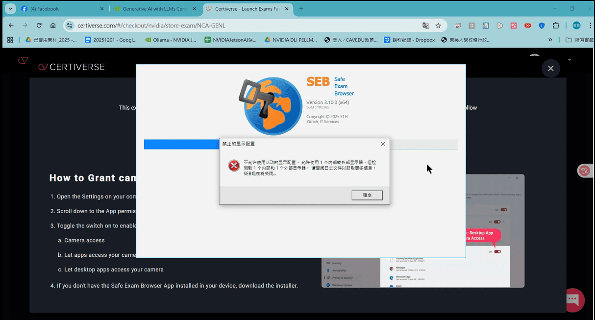595x320 pixels.
Task: Click the SEB loading progress bar
Action: pos(300,144)
